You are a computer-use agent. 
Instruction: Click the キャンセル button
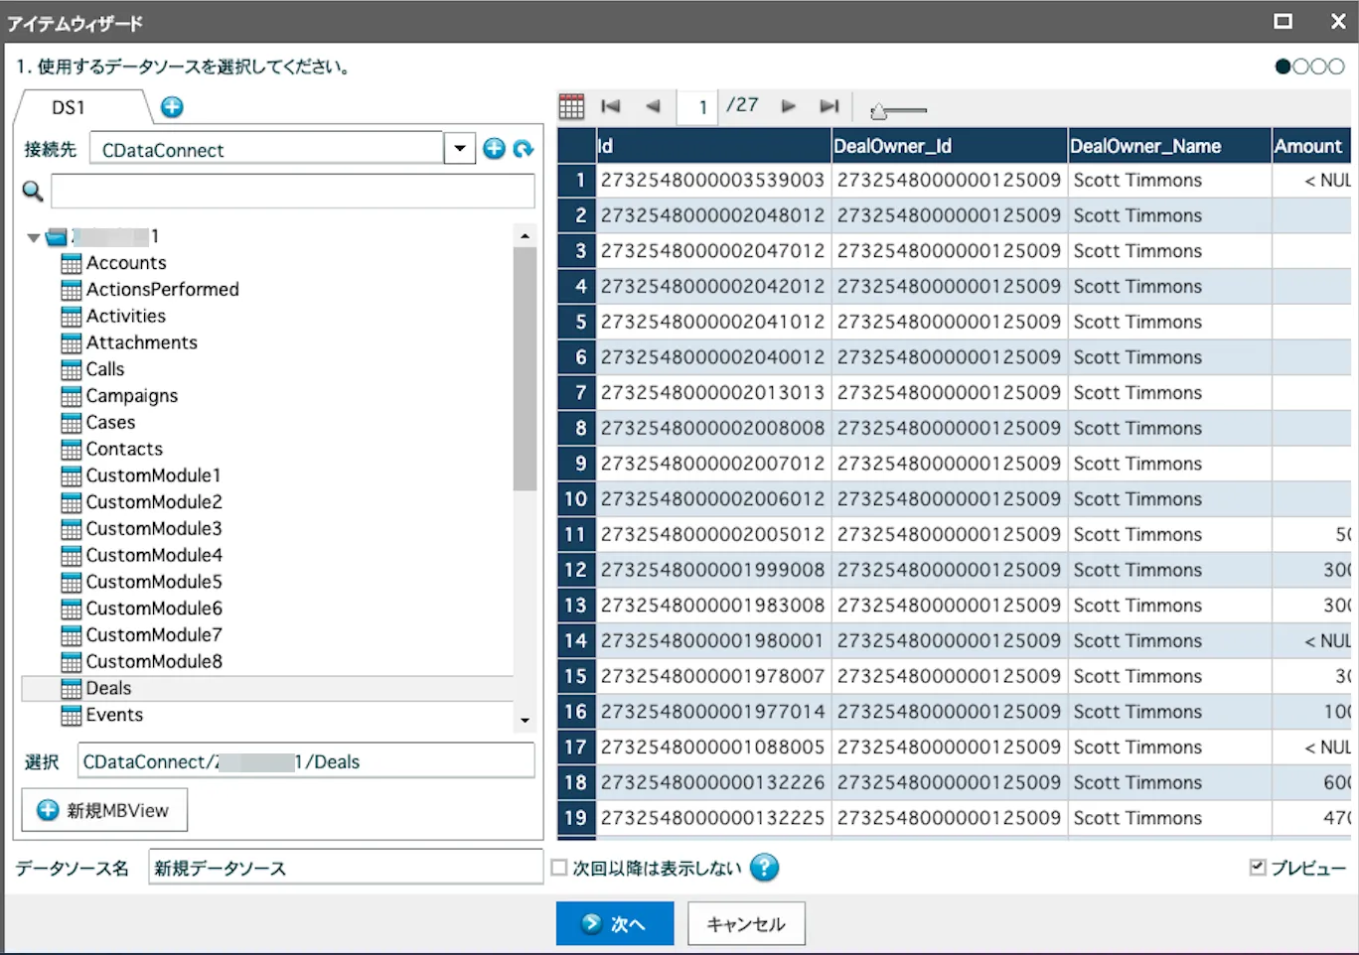pos(746,923)
